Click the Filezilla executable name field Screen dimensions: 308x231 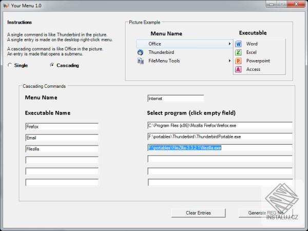(62, 149)
